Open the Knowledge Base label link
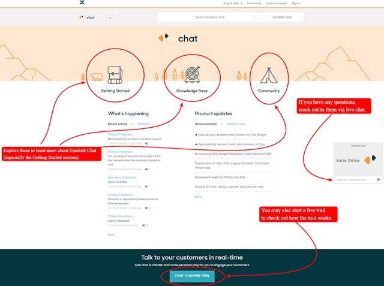The height and width of the screenshot is (286, 384). point(192,91)
